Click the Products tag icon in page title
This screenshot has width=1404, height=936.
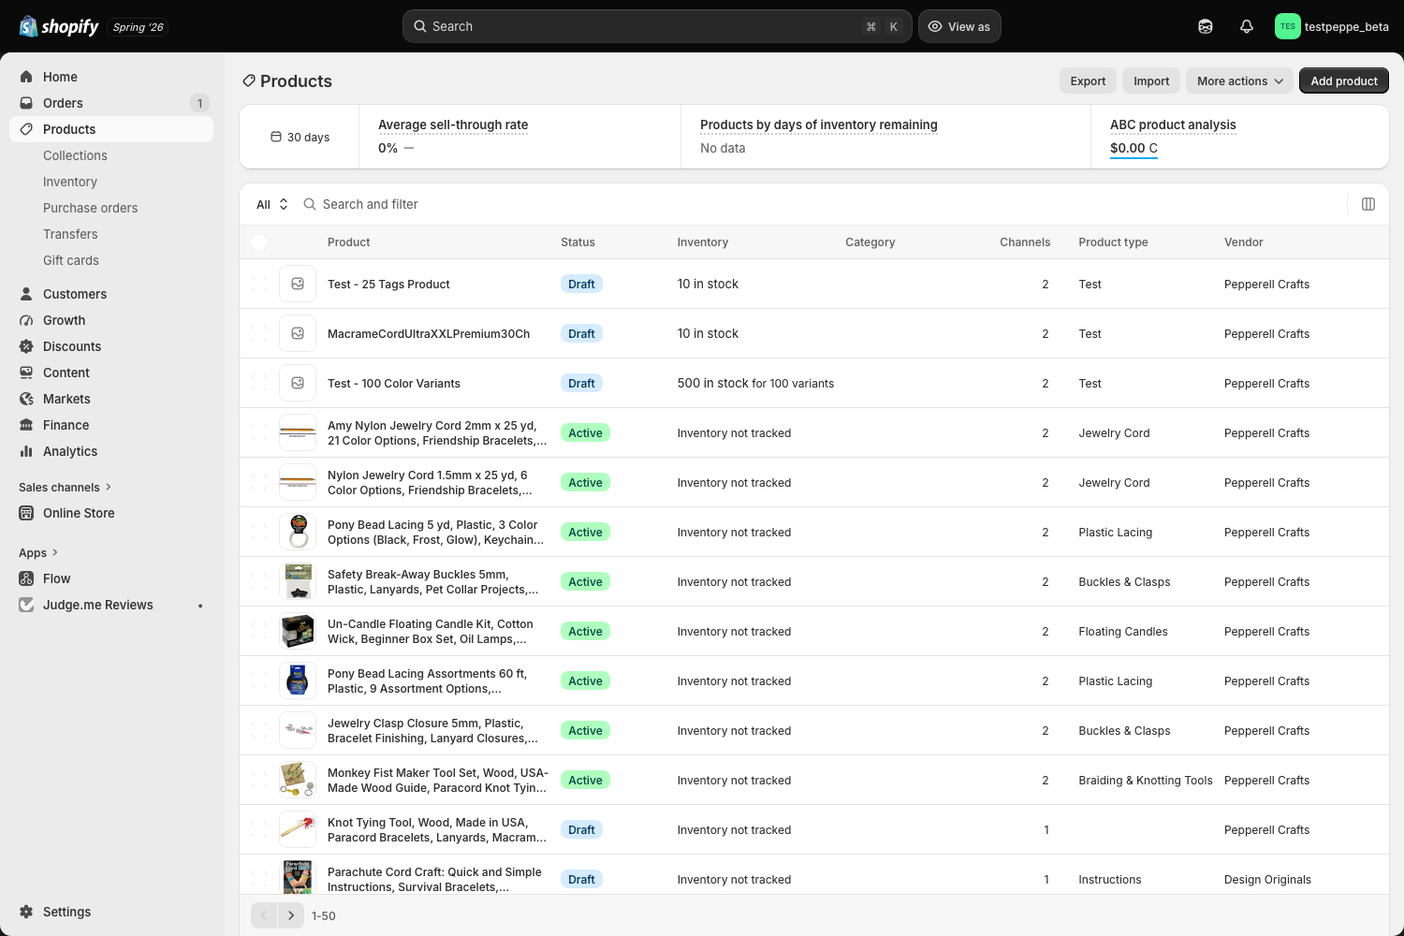[x=249, y=80]
